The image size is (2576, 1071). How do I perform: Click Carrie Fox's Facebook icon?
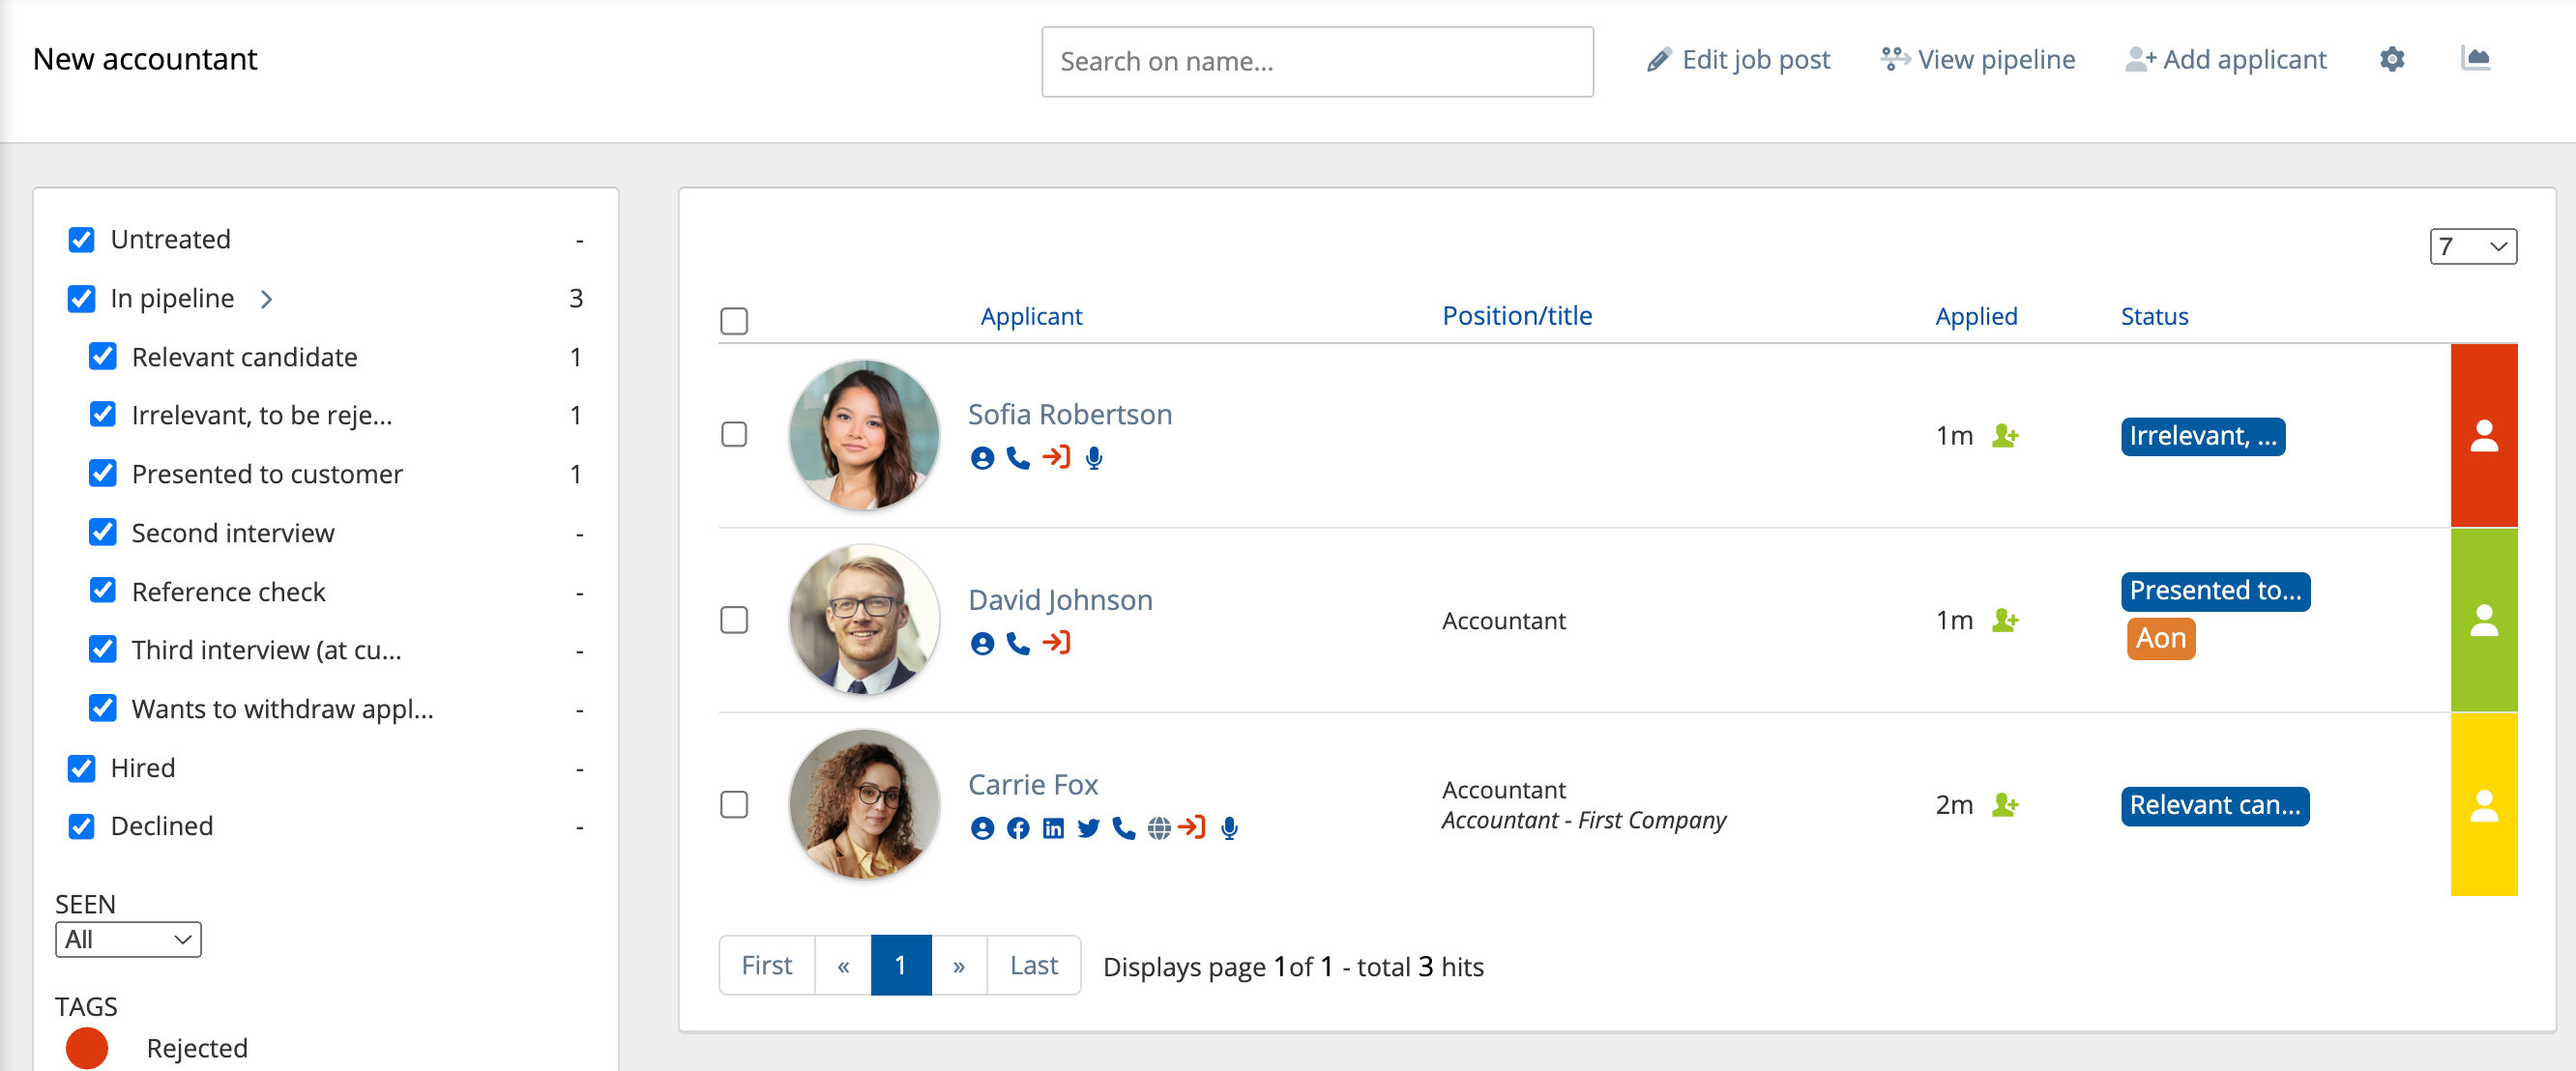point(1018,828)
